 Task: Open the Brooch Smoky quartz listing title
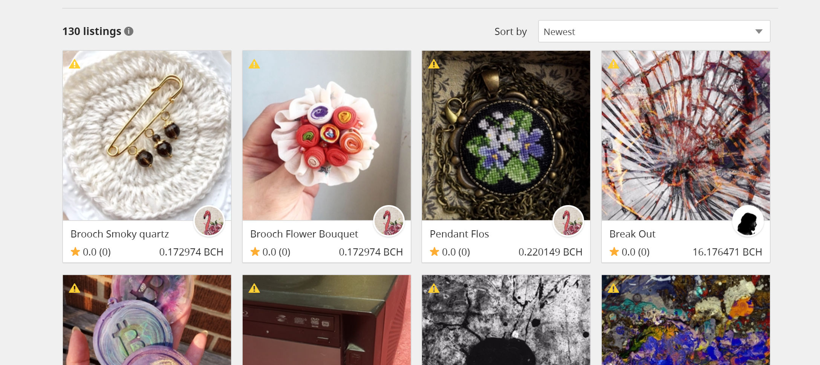point(120,234)
